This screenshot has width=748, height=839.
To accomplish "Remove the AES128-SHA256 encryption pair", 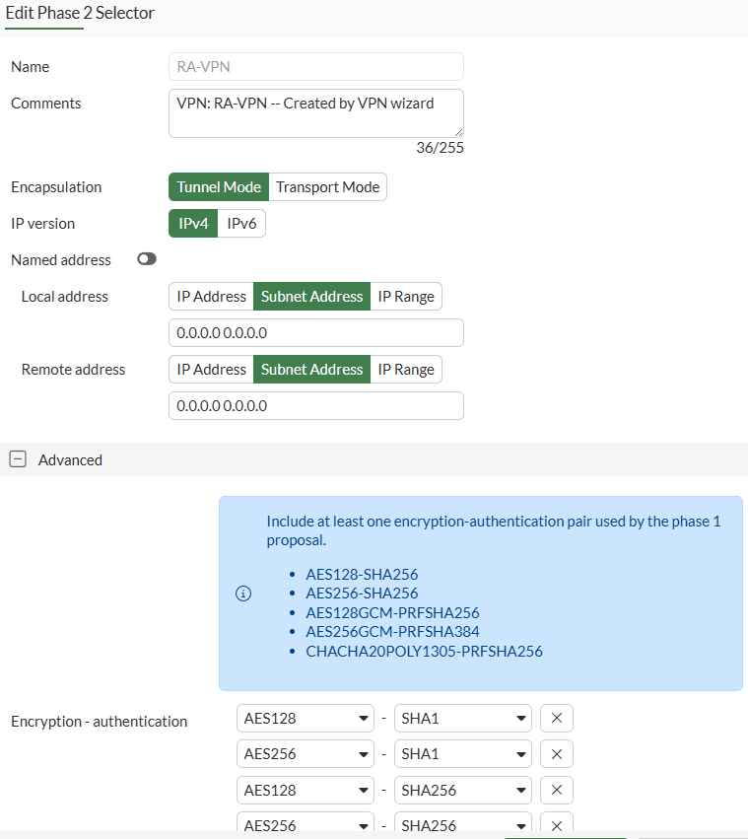I will (x=556, y=790).
